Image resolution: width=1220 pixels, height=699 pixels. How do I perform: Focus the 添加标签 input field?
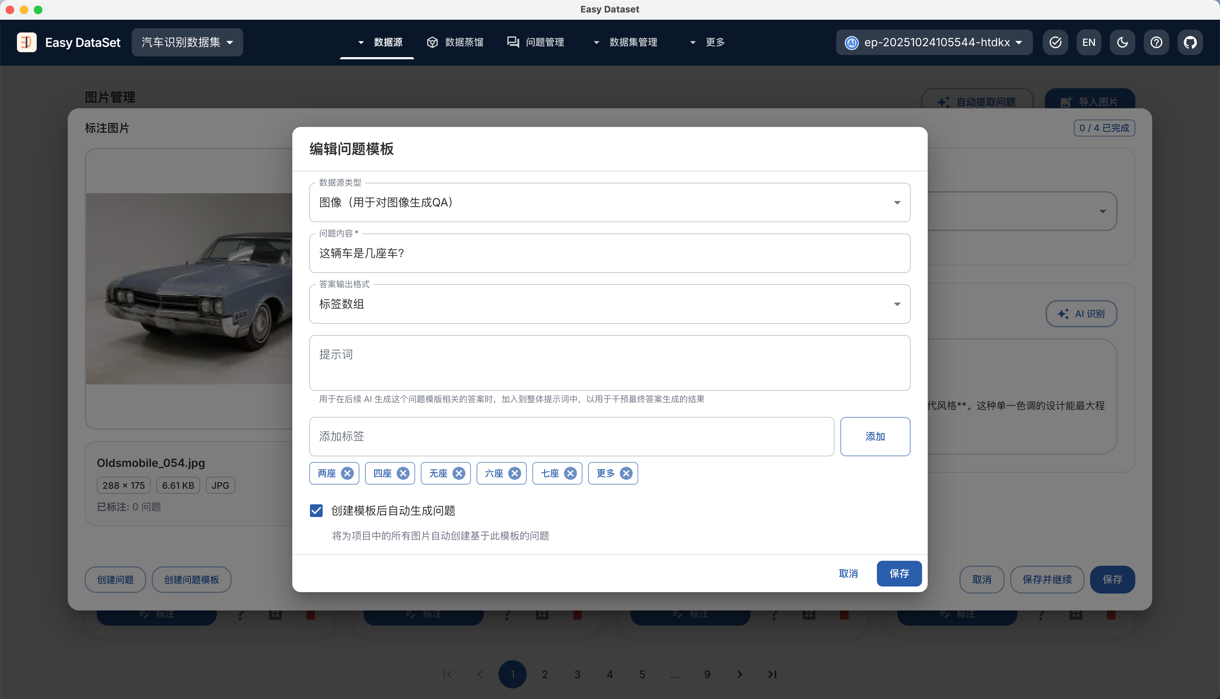pos(571,436)
